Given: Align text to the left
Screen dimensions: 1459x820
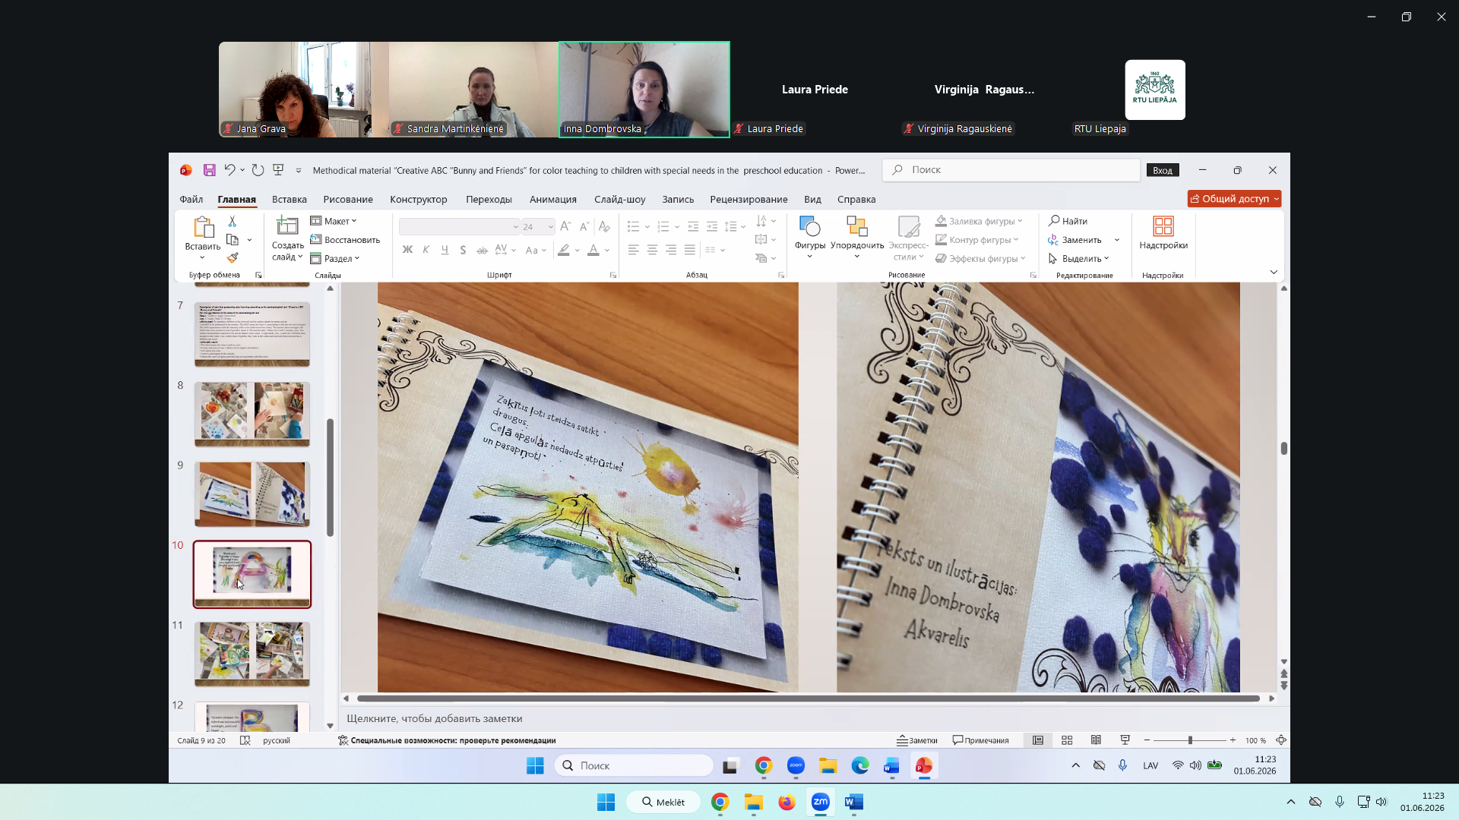Looking at the screenshot, I should [x=634, y=250].
